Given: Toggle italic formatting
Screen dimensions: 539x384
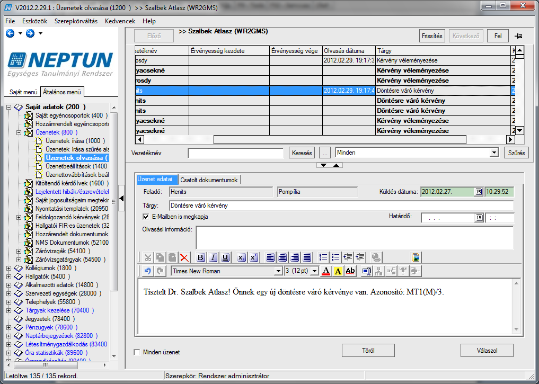Looking at the screenshot, I should 213,257.
